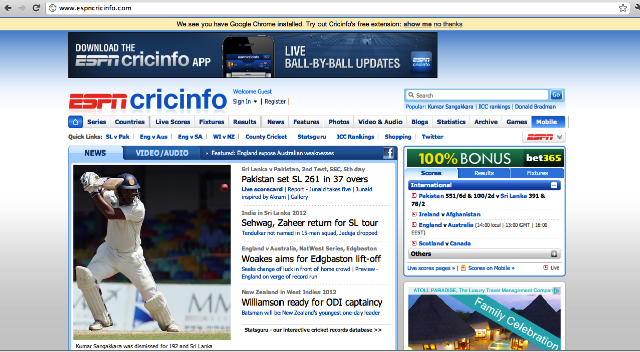This screenshot has width=640, height=352.
Task: Collapse the International scores section
Action: point(554,185)
